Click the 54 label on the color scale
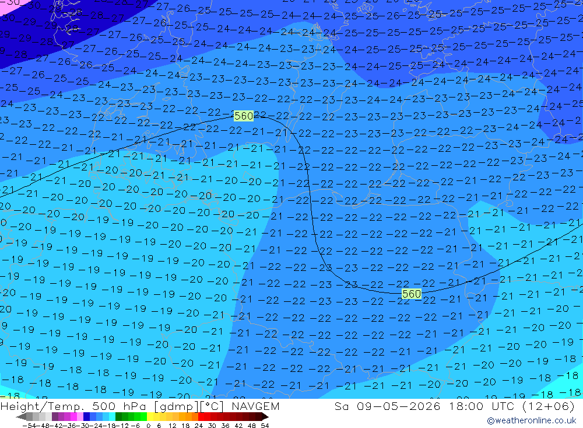Image resolution: width=583 pixels, height=428 pixels. click(x=265, y=426)
